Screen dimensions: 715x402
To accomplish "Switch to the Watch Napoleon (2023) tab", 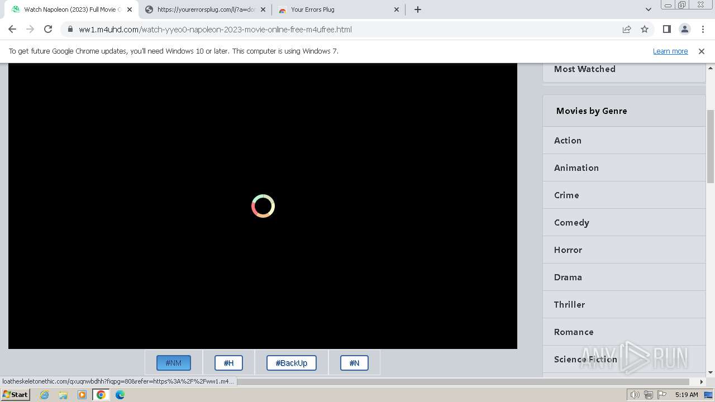I will 71,9.
